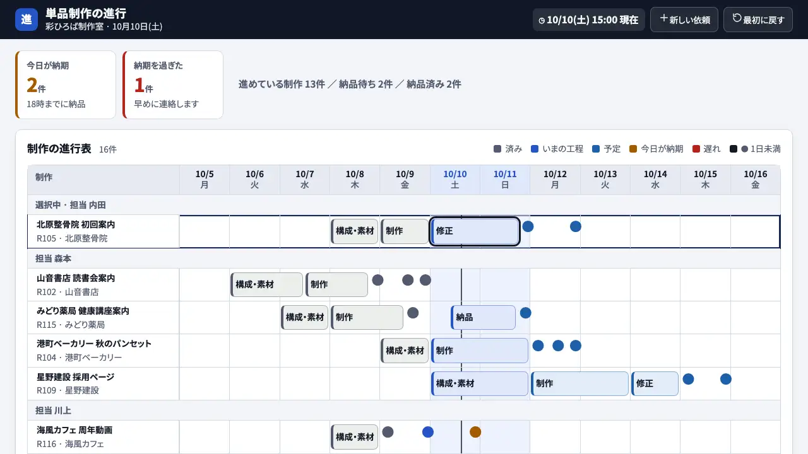Select 星野建設 構成・素材 bar

click(480, 383)
